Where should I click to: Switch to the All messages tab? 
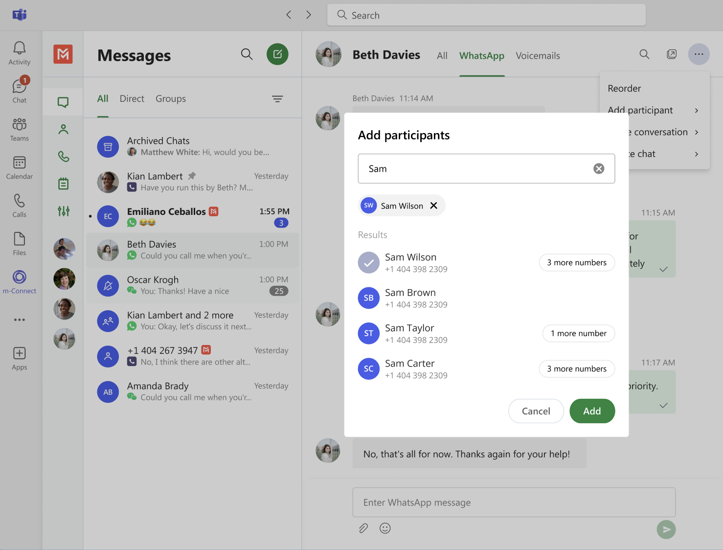(x=103, y=99)
